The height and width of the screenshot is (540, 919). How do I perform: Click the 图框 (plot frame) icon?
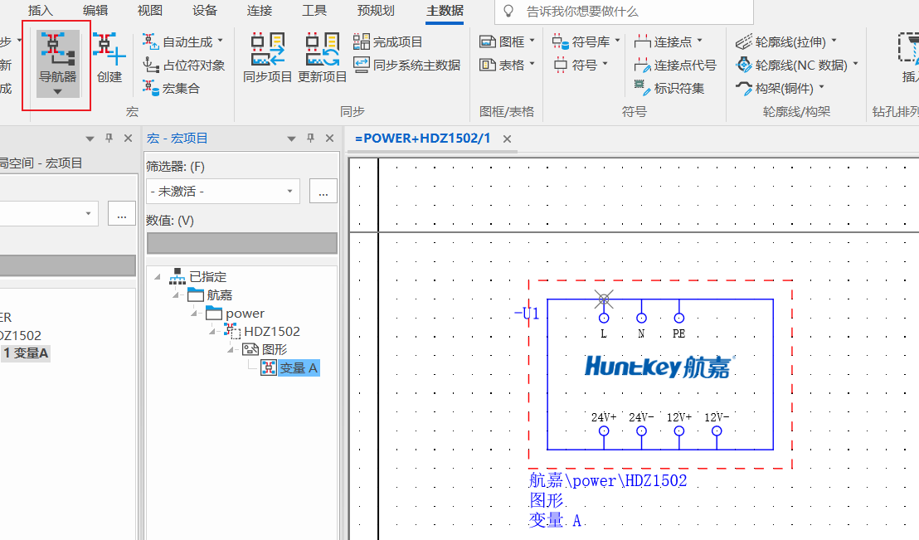(488, 41)
